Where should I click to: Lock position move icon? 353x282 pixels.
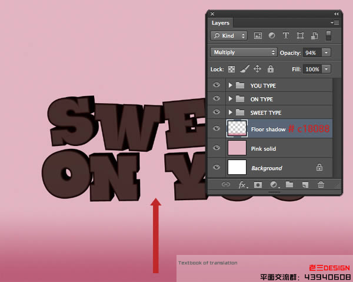click(257, 69)
